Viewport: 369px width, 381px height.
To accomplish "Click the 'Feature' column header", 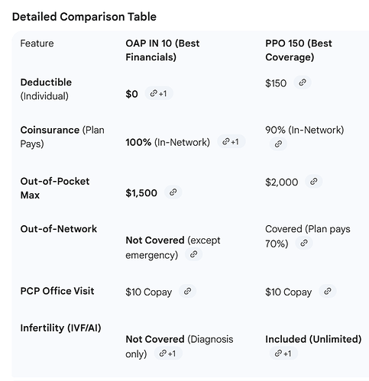I will pyautogui.click(x=37, y=44).
